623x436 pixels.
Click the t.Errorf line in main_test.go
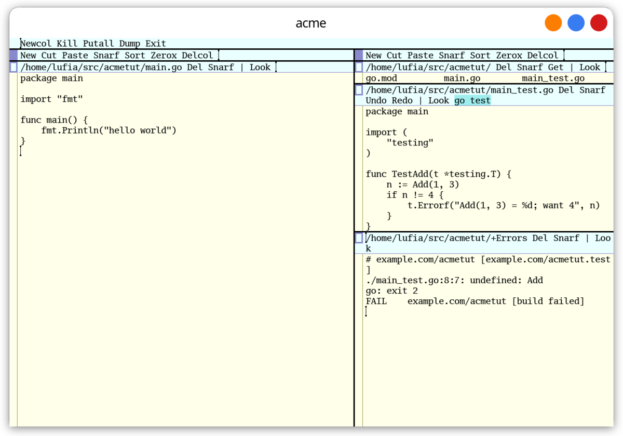click(504, 205)
